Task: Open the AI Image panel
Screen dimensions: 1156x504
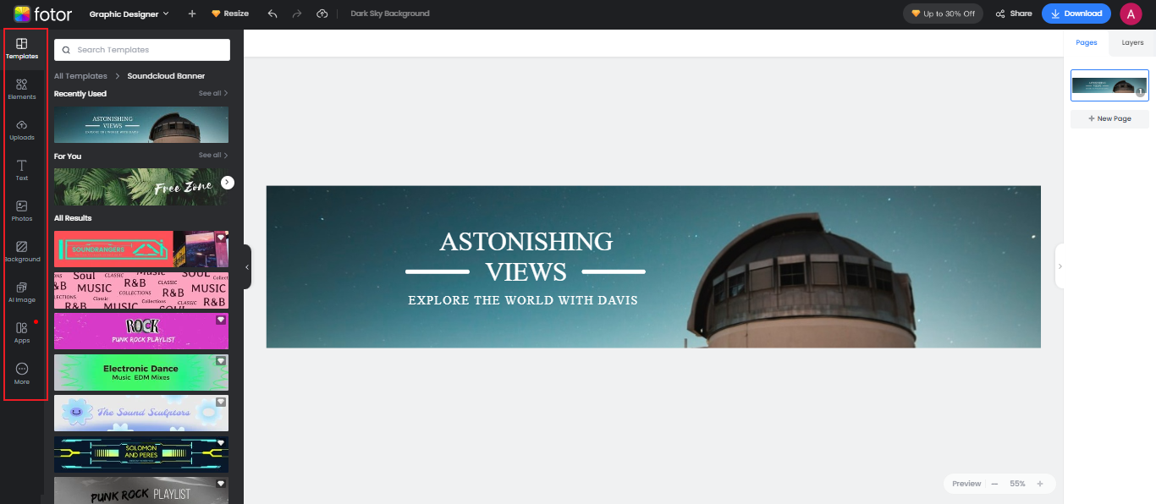Action: pyautogui.click(x=22, y=292)
